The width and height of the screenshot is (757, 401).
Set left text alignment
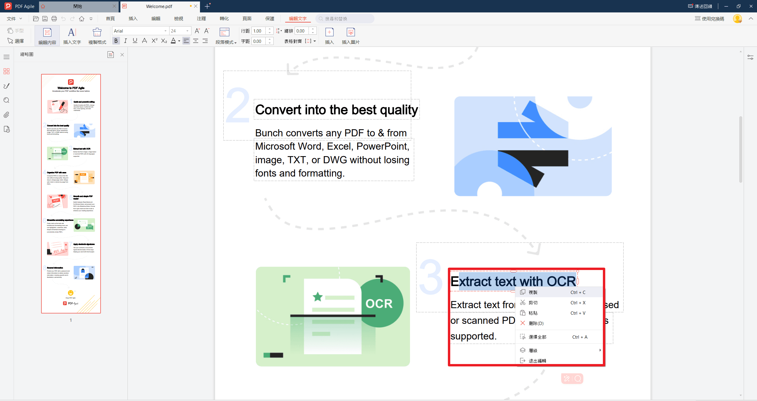[x=186, y=41]
